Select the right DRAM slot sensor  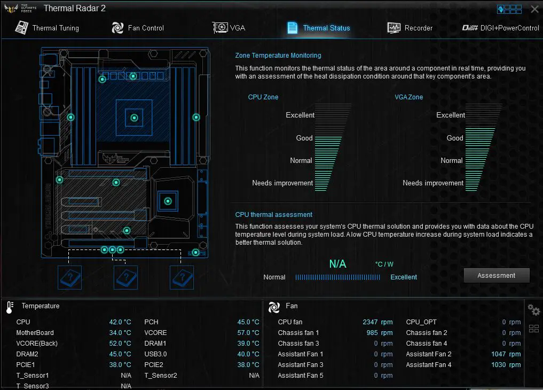click(196, 118)
